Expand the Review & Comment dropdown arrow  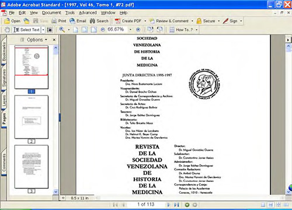(192, 21)
